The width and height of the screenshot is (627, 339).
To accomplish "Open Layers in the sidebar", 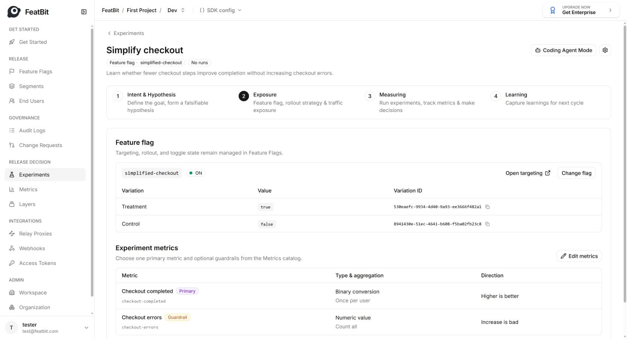I will (45, 204).
